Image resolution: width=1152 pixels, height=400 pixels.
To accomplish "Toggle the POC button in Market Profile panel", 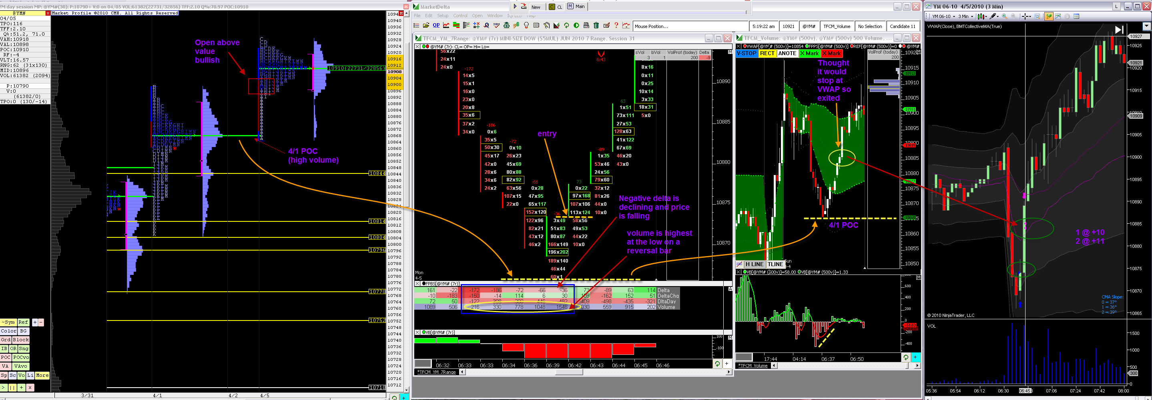I will [x=6, y=358].
